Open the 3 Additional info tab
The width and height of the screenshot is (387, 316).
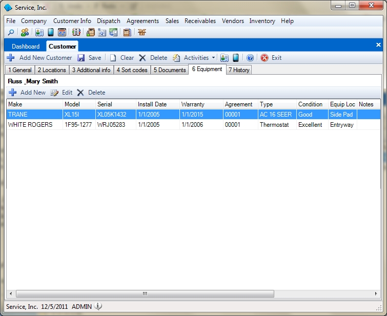(91, 70)
